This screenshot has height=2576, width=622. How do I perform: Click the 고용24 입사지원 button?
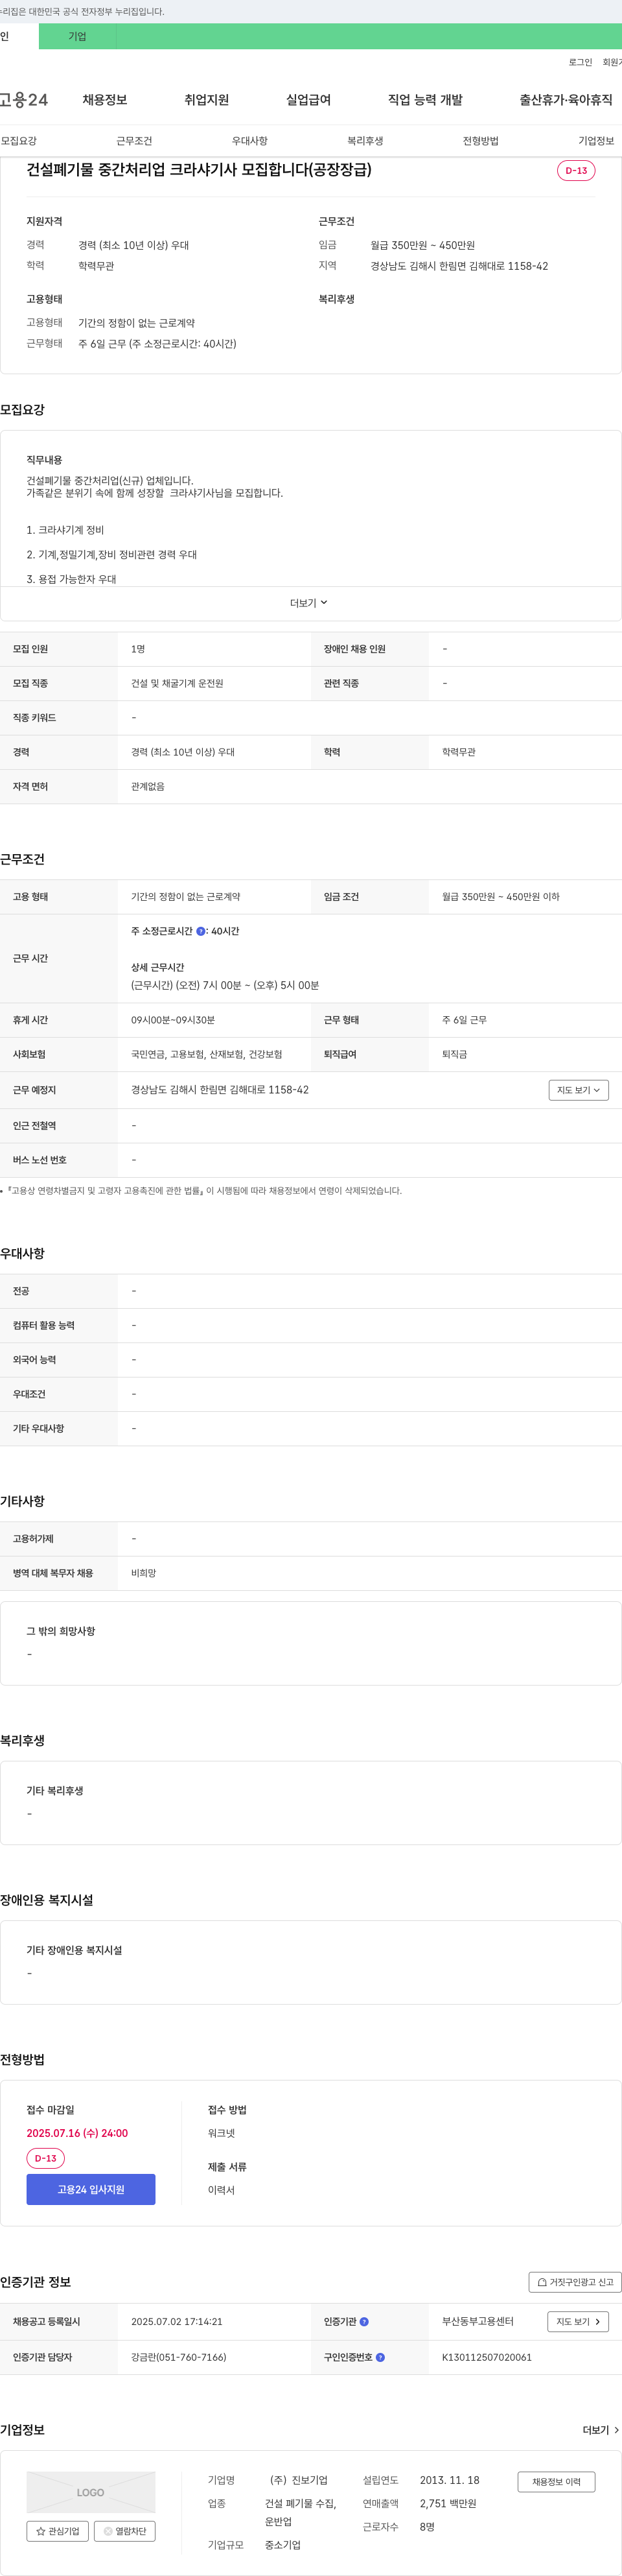91,2189
